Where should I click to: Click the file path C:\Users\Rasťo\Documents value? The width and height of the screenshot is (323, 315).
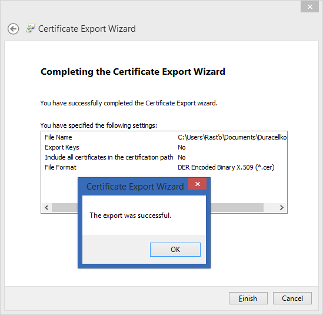pyautogui.click(x=232, y=137)
